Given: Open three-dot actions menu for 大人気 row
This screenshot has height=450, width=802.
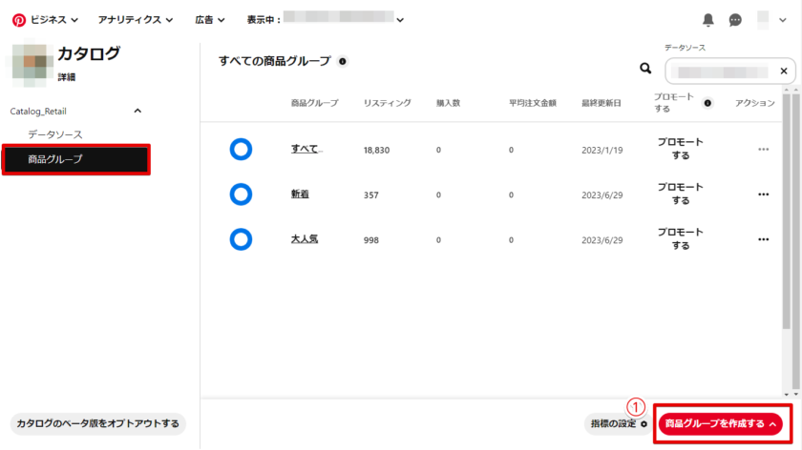Looking at the screenshot, I should pos(763,239).
